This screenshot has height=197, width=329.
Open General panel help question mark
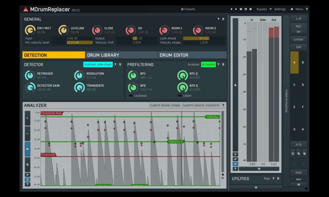218,19
